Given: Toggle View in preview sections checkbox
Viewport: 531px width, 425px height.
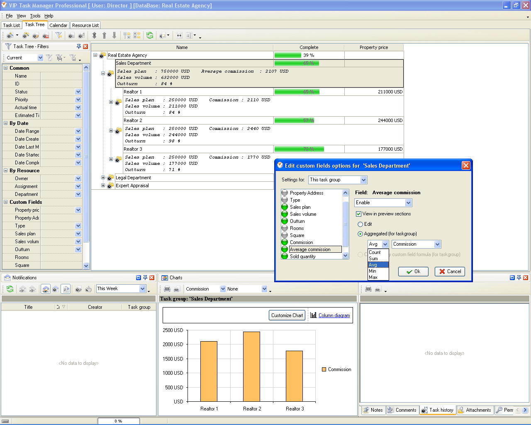Looking at the screenshot, I should (x=358, y=214).
